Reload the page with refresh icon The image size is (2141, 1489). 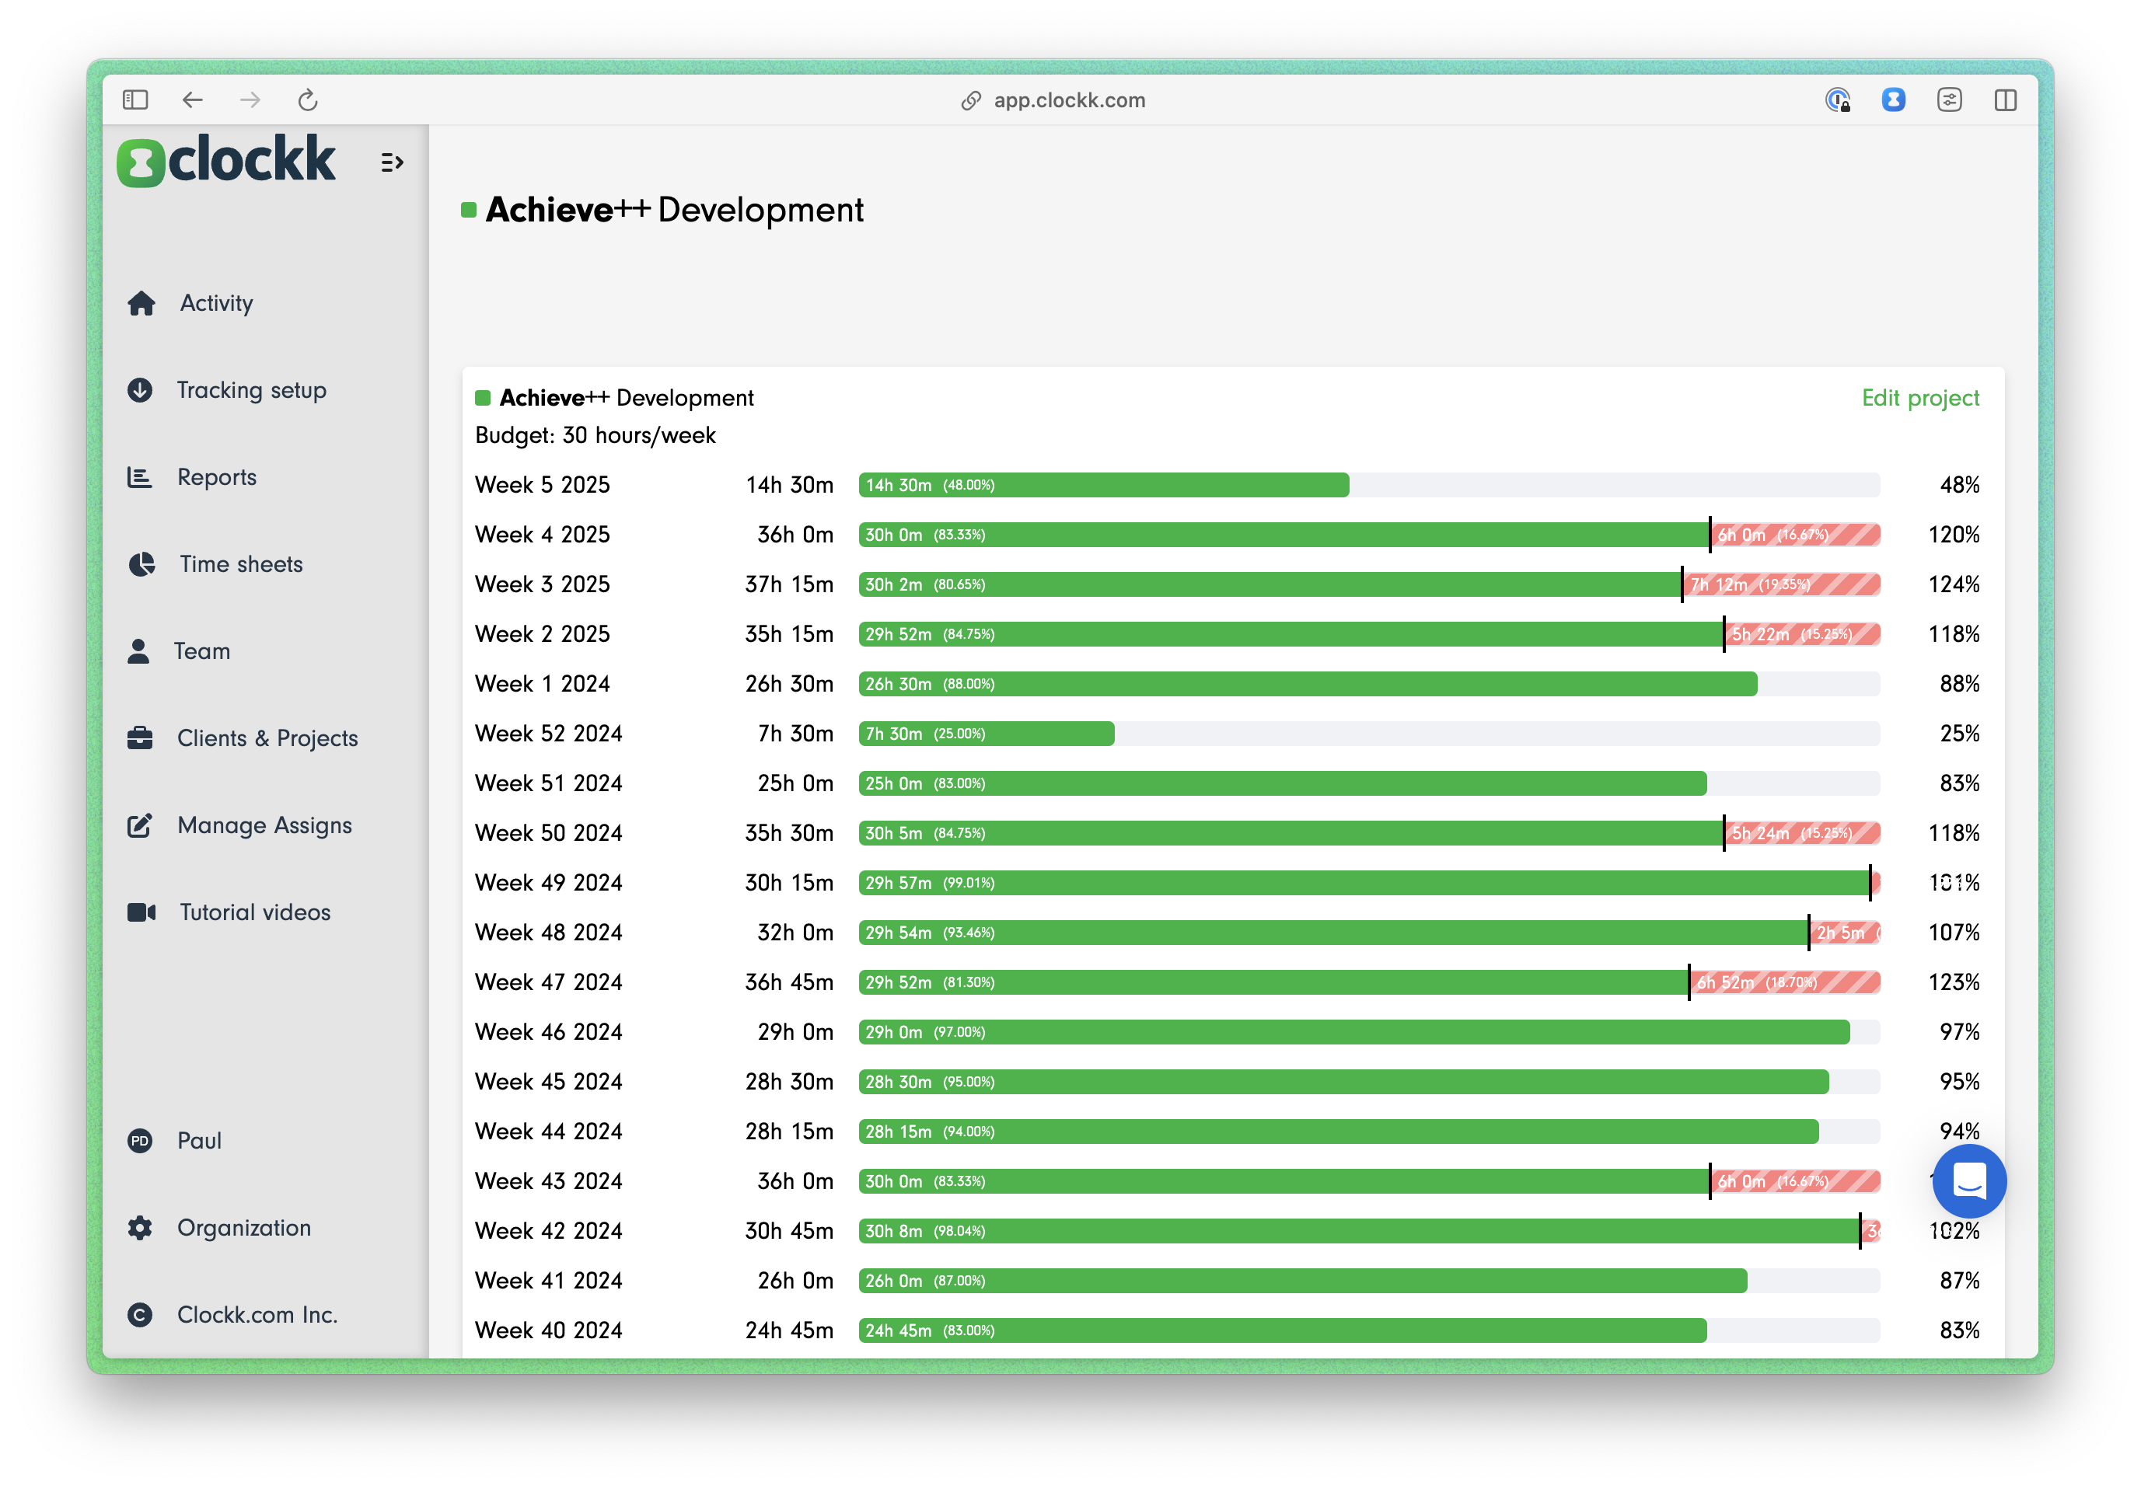point(308,99)
